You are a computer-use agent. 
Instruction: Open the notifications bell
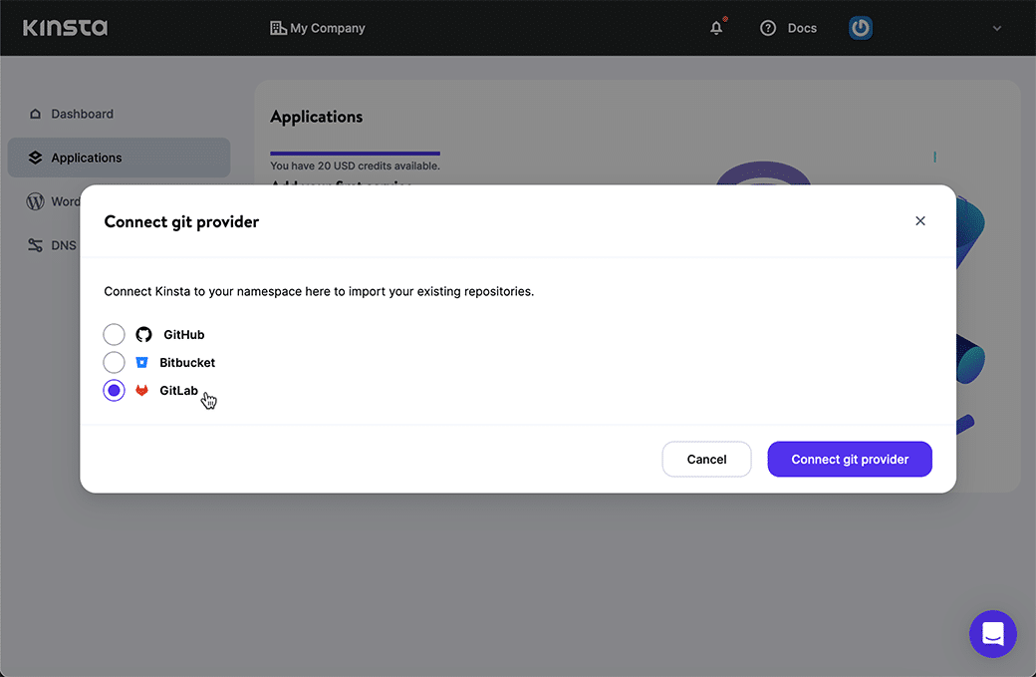tap(716, 28)
